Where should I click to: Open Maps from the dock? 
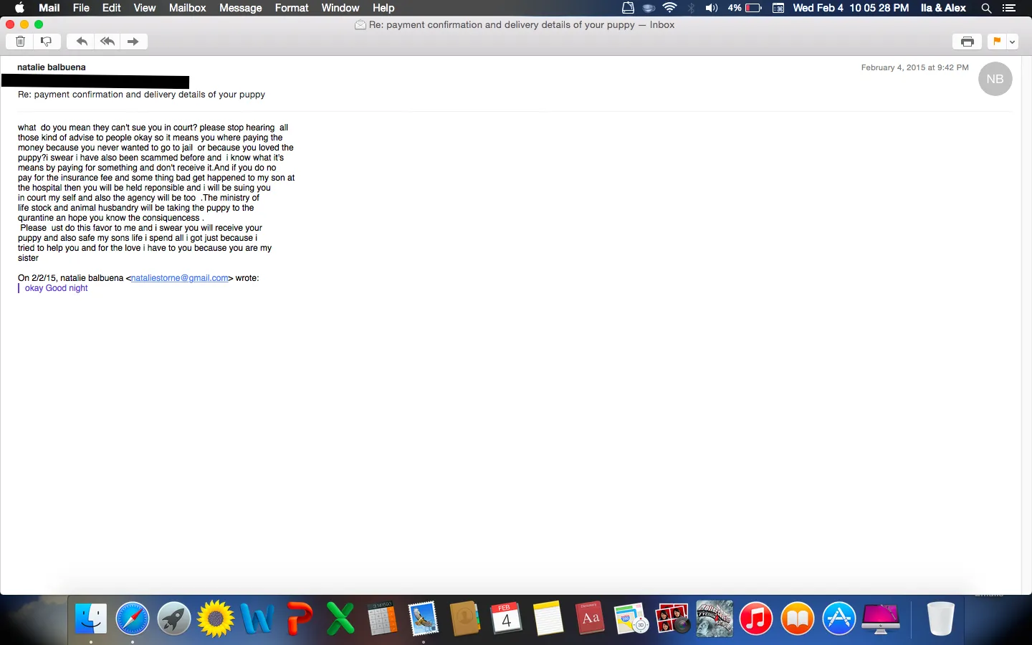[631, 618]
